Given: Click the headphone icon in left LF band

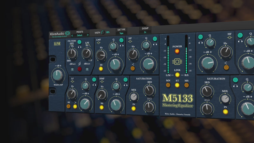Looking at the screenshot, I should 94,85.
